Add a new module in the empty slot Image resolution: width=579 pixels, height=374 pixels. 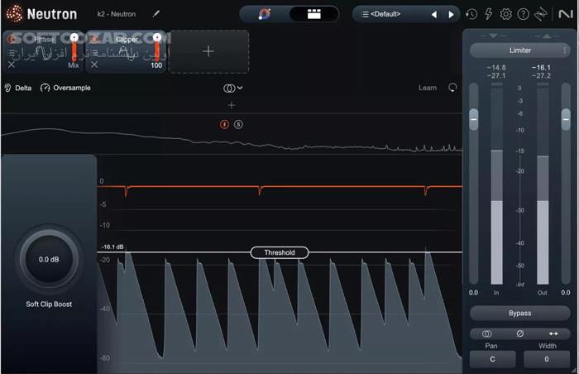[x=208, y=51]
